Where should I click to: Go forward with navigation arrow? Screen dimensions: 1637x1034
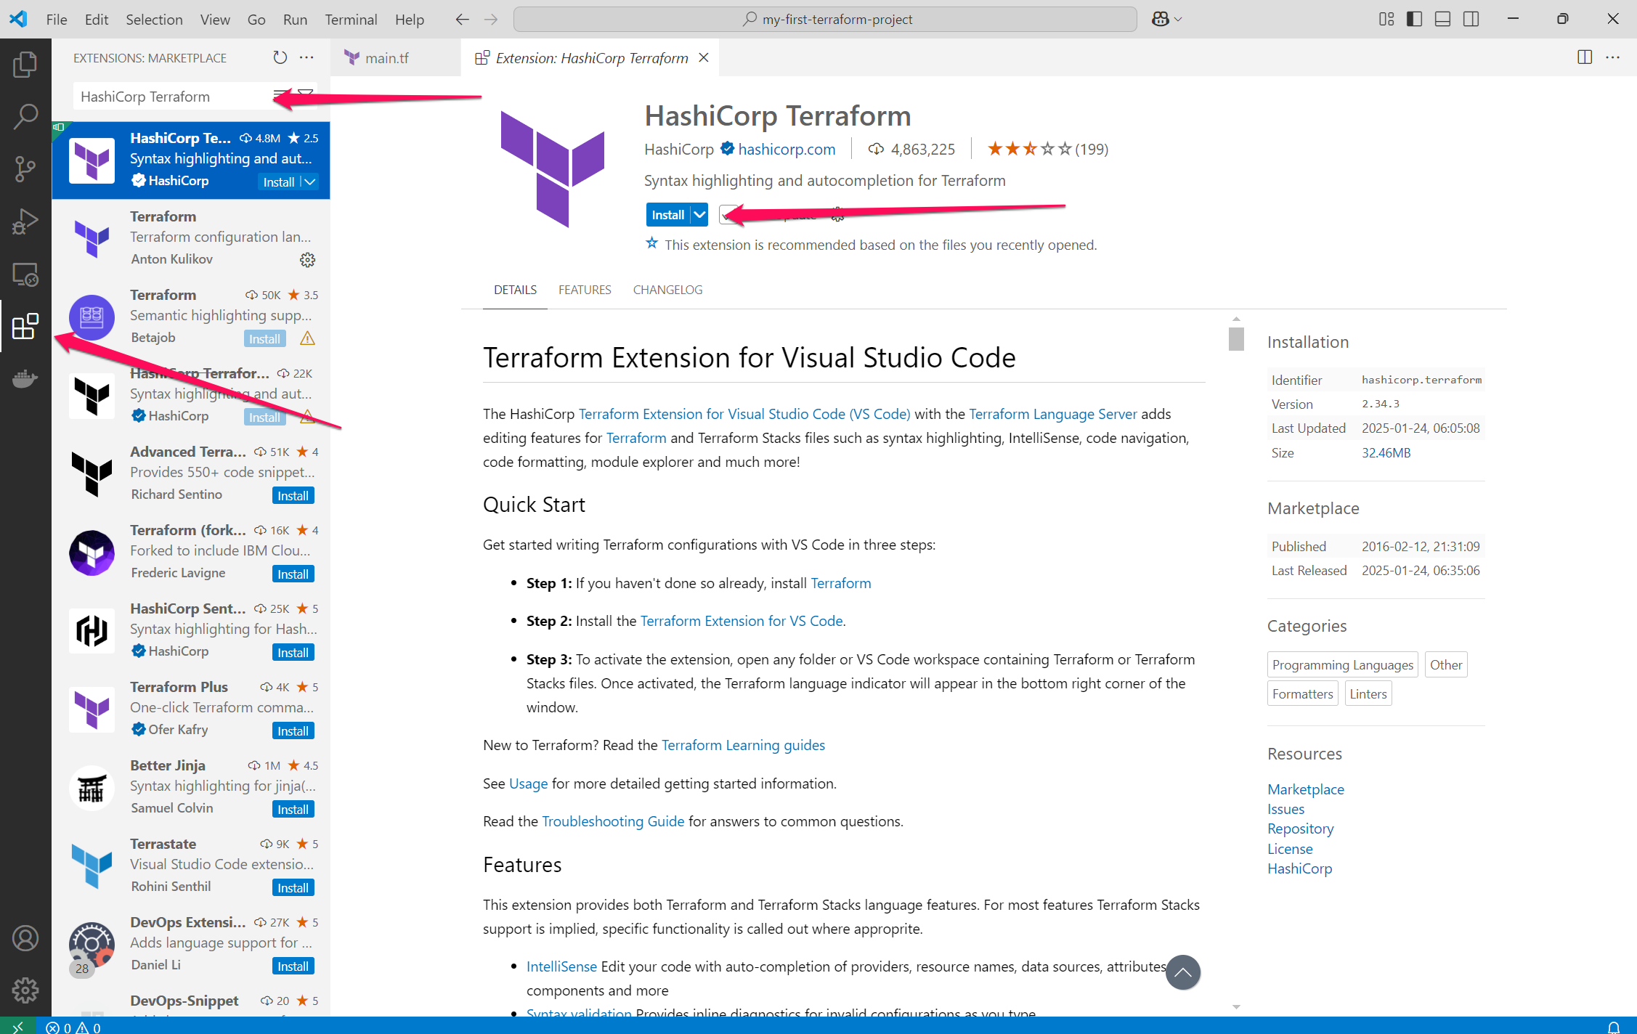(x=491, y=19)
